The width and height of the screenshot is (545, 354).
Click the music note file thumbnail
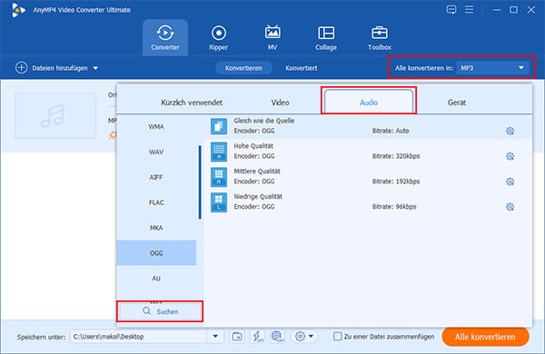click(55, 115)
